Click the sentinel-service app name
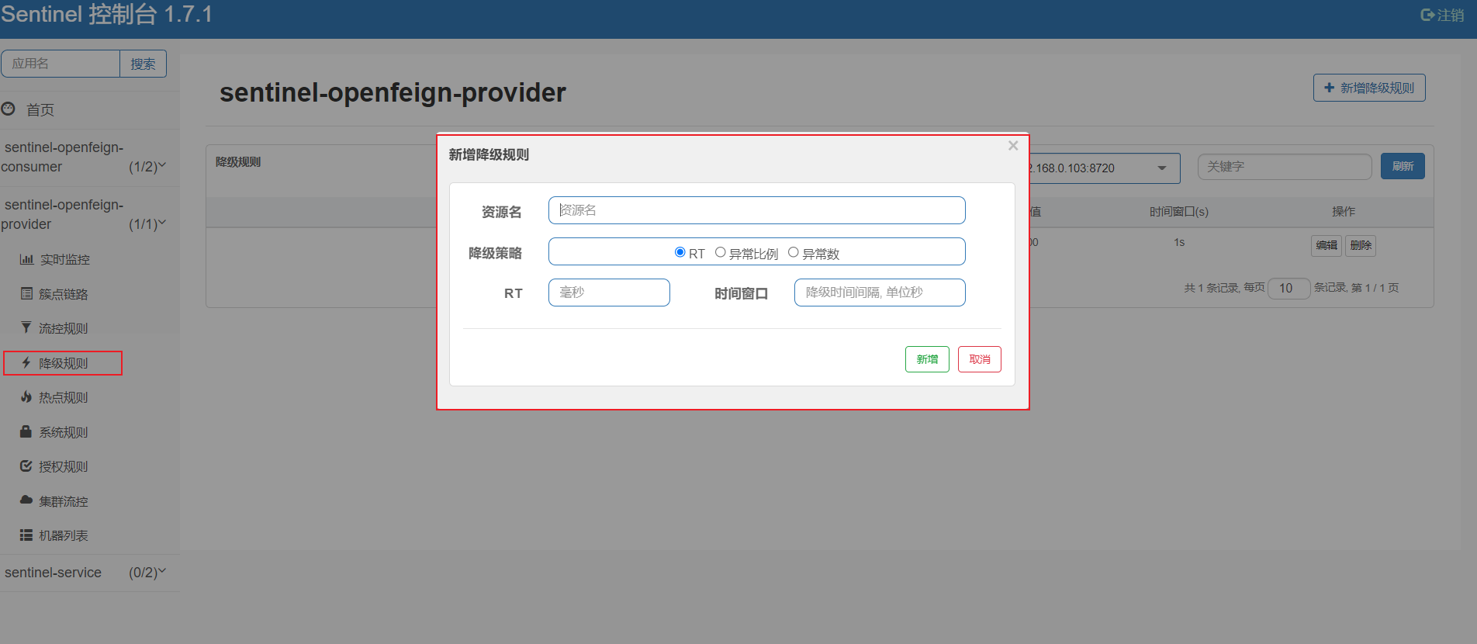Screen dimensions: 1477x644 (x=53, y=573)
